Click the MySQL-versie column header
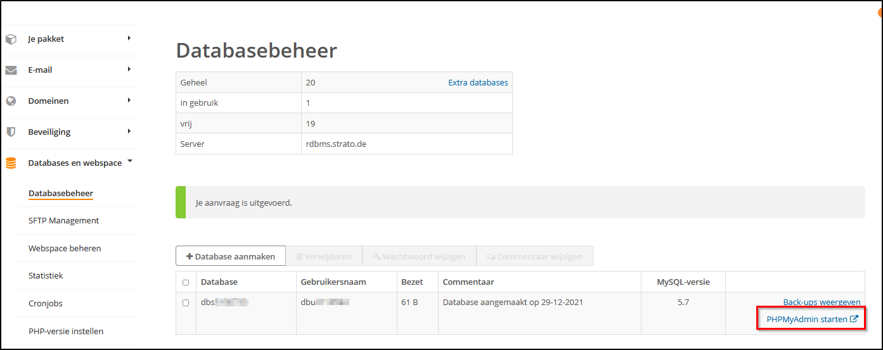Image resolution: width=883 pixels, height=350 pixels. pos(683,282)
